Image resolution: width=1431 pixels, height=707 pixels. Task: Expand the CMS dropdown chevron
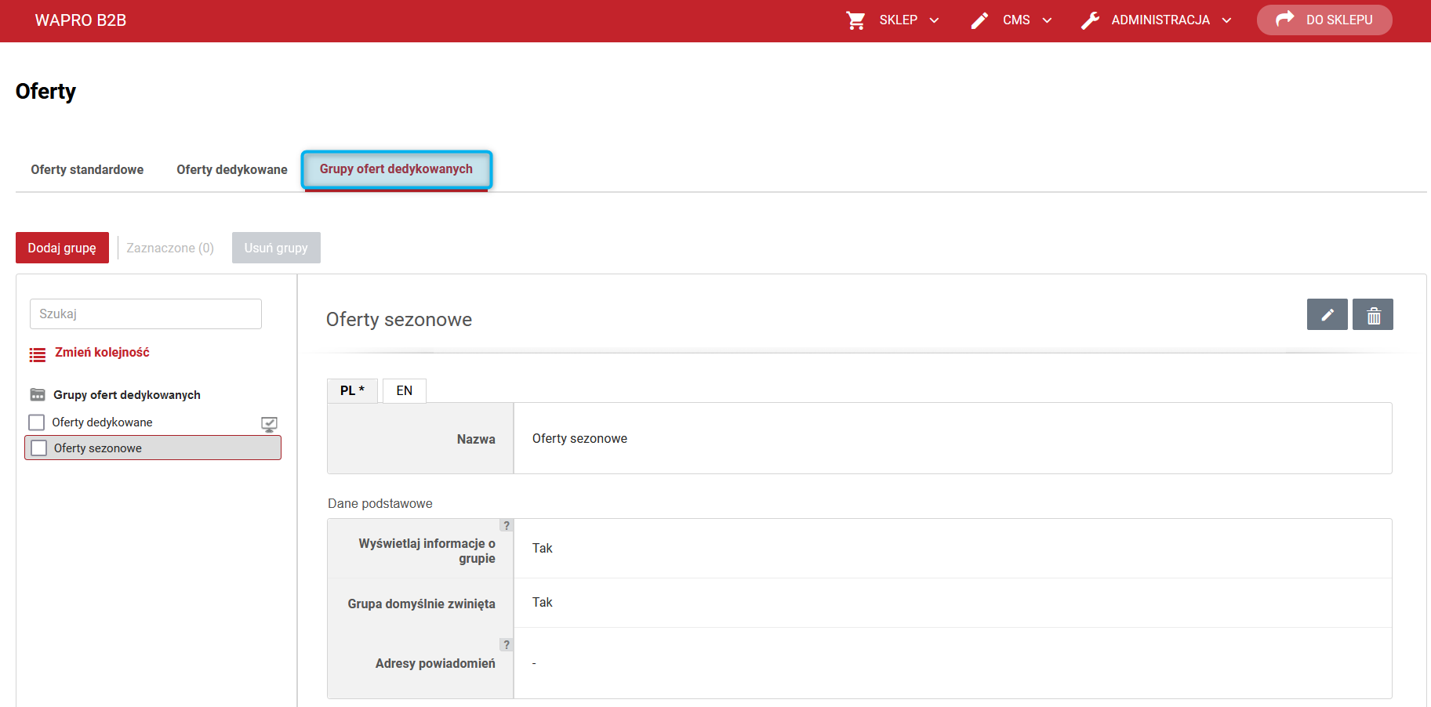(1048, 20)
